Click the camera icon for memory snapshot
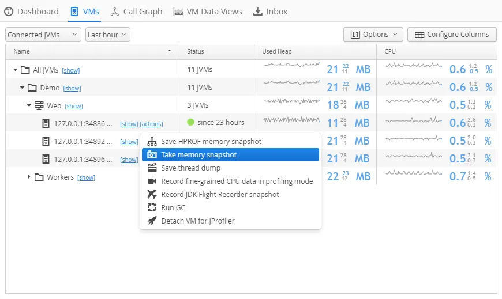Viewport: 502px width, 299px height. coord(152,155)
